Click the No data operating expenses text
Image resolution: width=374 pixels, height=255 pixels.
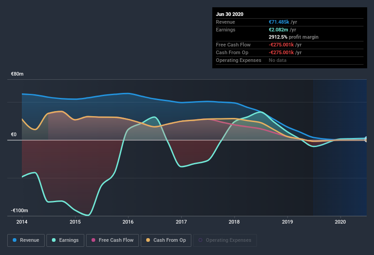(277, 60)
